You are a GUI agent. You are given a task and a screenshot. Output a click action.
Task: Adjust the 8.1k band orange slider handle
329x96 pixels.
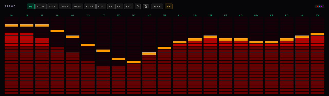click(x=271, y=42)
